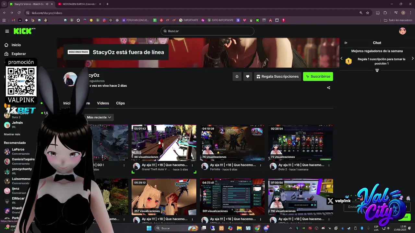This screenshot has width=415, height=233.
Task: Bookmark this page with the star icon
Action: [x=368, y=13]
